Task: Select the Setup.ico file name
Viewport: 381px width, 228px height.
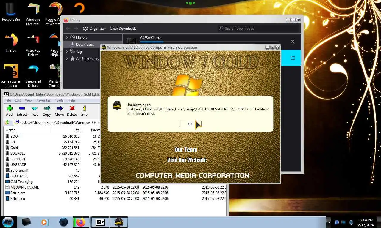Action: (18, 198)
